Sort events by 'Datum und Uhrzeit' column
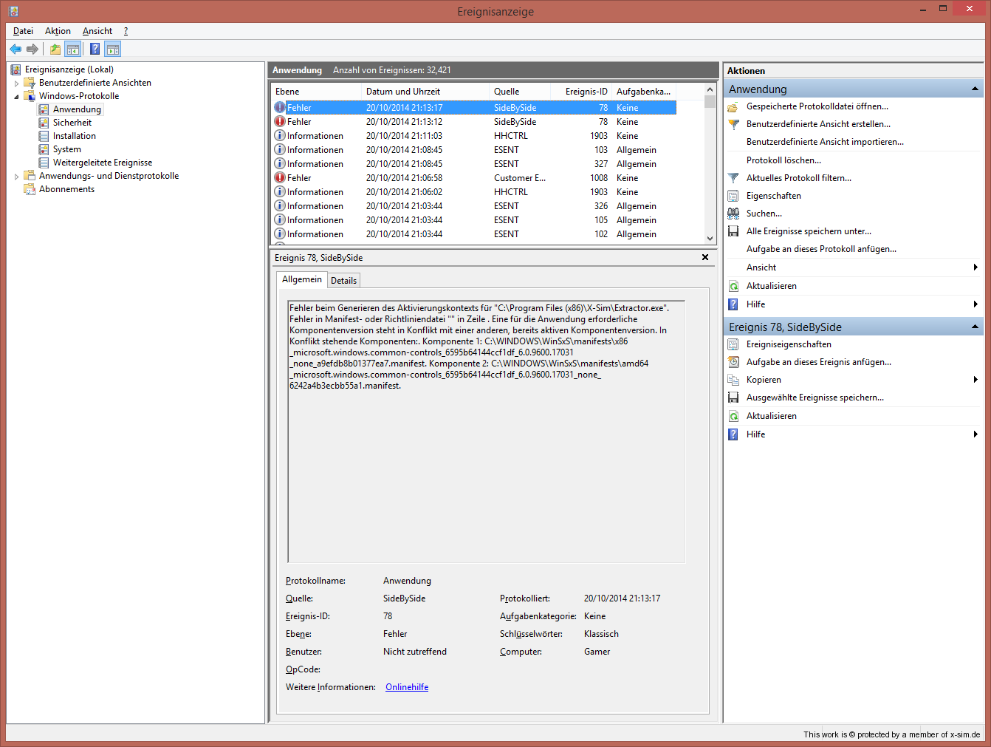This screenshot has width=991, height=747. pyautogui.click(x=403, y=92)
